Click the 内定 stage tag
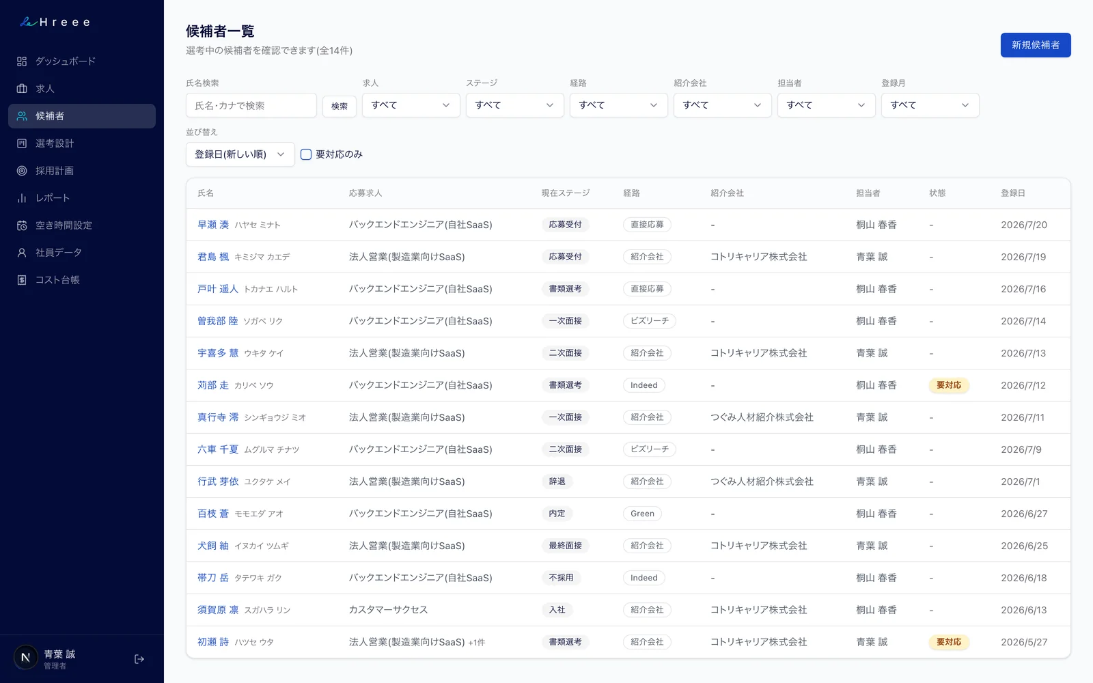This screenshot has height=683, width=1093. pyautogui.click(x=557, y=514)
